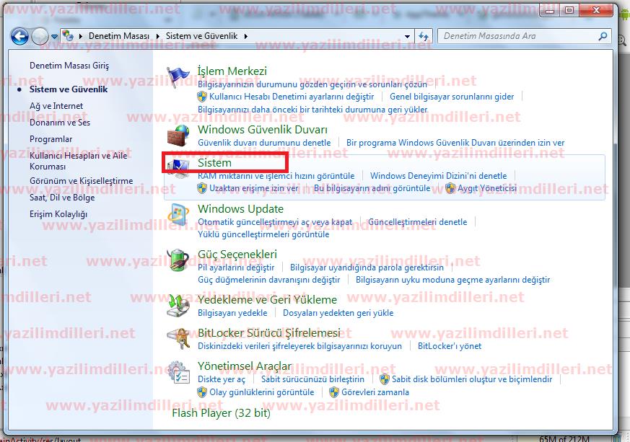Open Saat, Dil ve Bölge category
This screenshot has height=442, width=630.
click(62, 198)
